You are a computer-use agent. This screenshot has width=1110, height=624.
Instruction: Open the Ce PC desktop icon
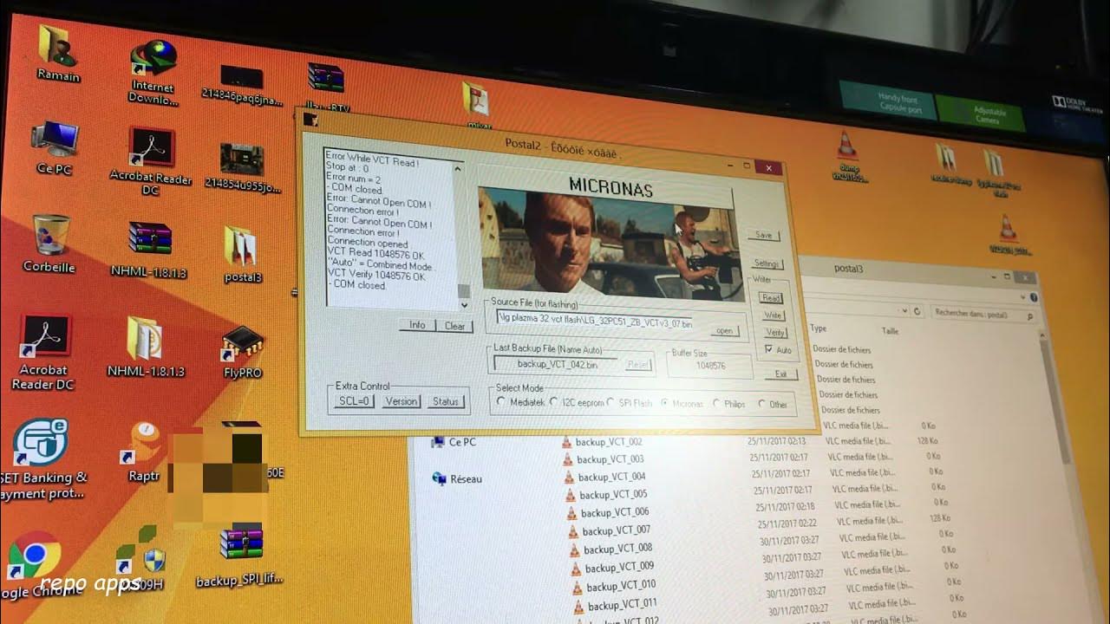[x=54, y=147]
